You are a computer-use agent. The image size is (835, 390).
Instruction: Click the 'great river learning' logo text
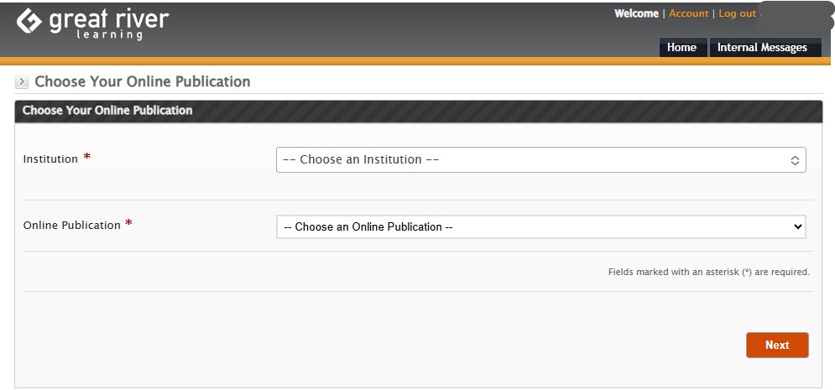pos(109,24)
